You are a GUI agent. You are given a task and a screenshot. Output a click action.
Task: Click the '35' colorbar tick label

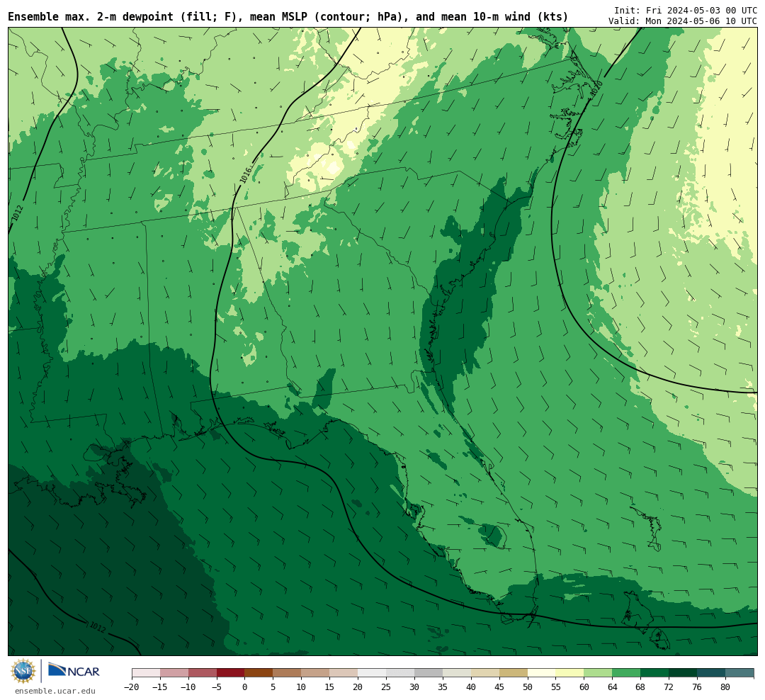click(443, 687)
